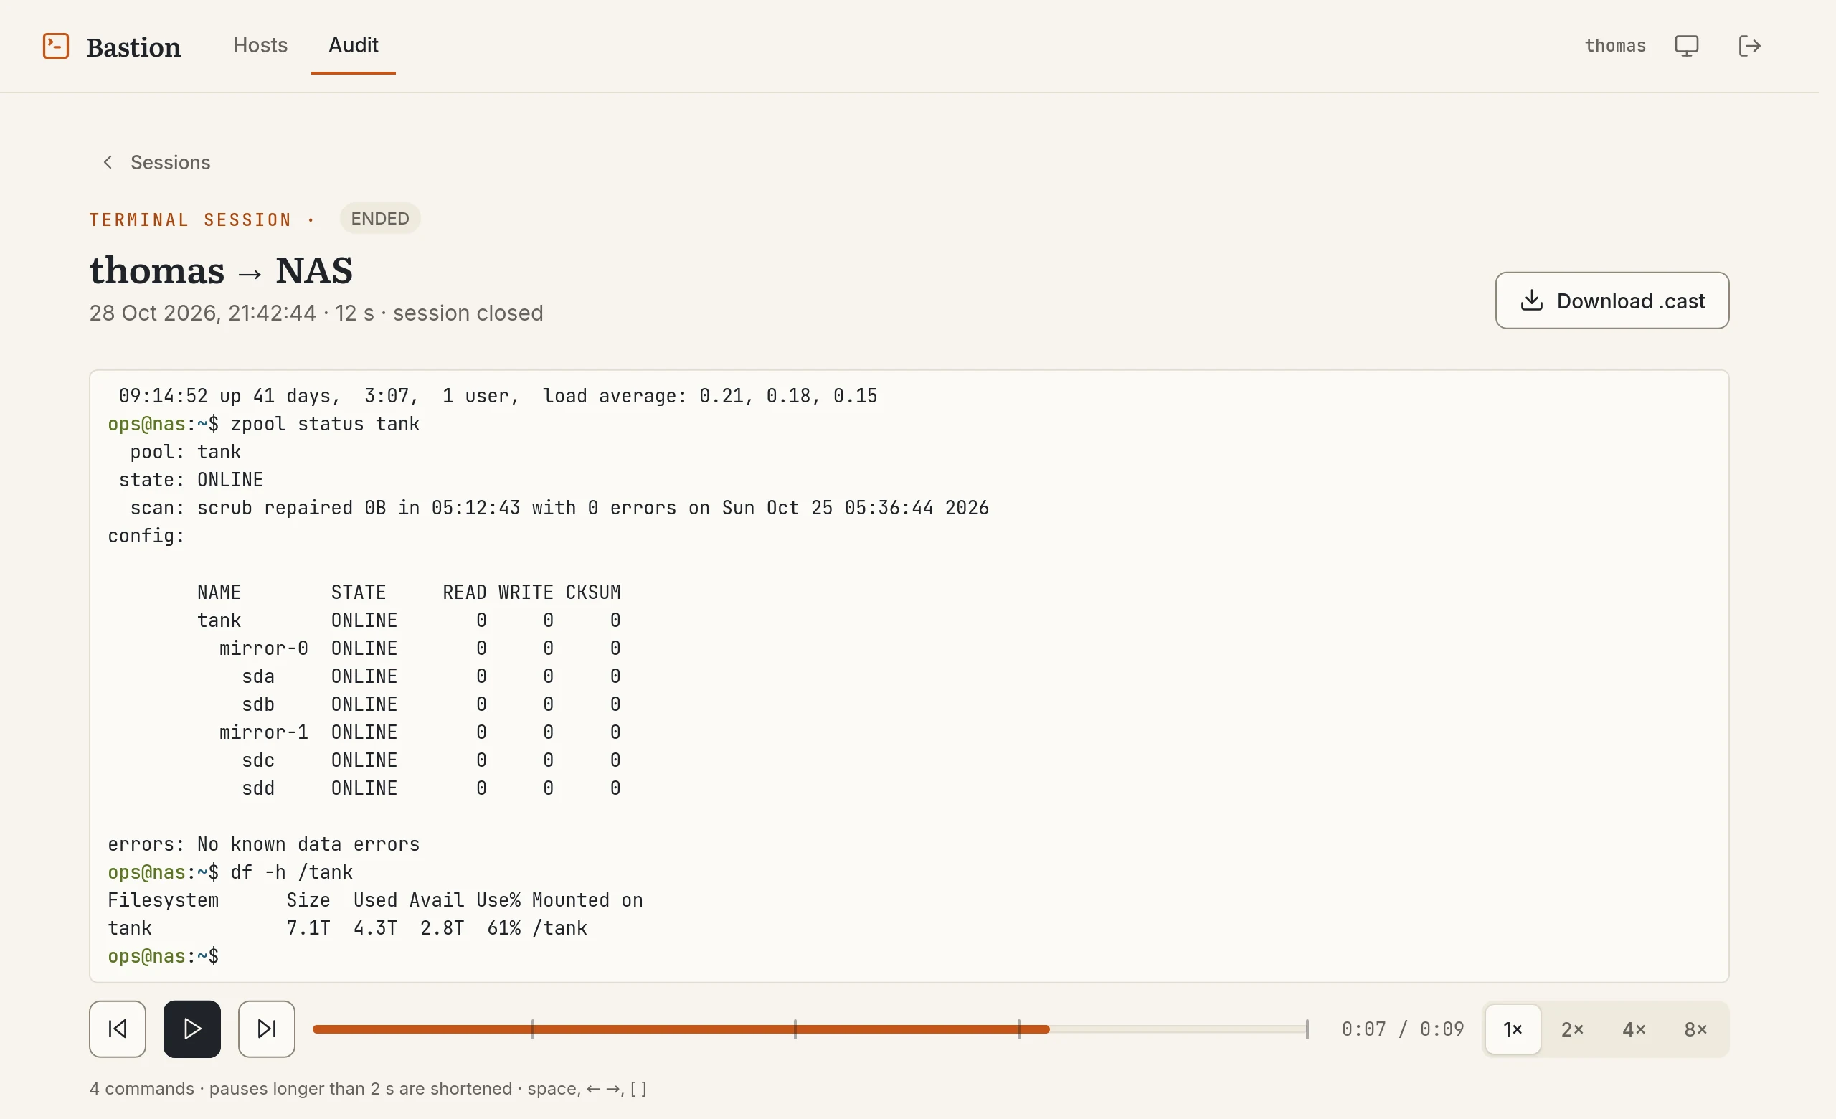Click the thomas username in header
The image size is (1836, 1119).
click(1614, 45)
